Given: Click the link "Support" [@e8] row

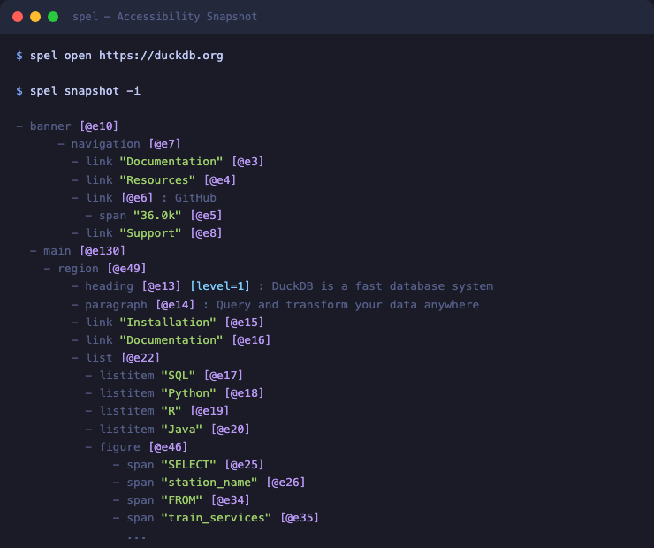Looking at the screenshot, I should pos(147,232).
